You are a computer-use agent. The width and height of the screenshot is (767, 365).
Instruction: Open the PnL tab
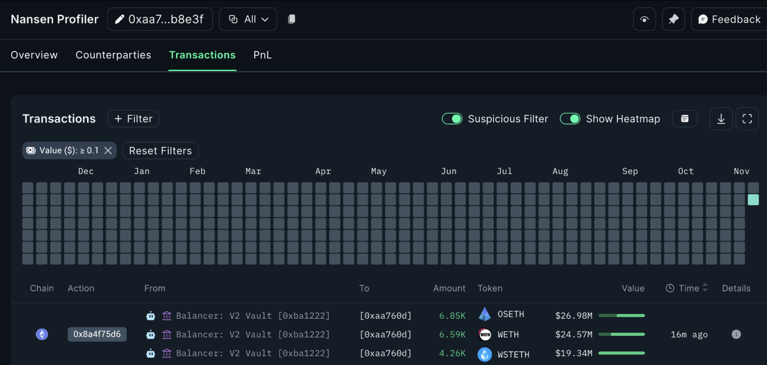263,55
